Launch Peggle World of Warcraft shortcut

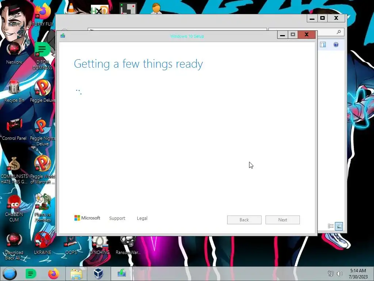point(42,170)
